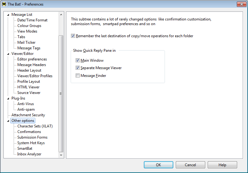This screenshot has height=173, width=248.
Task: Open Message Tags settings
Action: pyautogui.click(x=29, y=48)
